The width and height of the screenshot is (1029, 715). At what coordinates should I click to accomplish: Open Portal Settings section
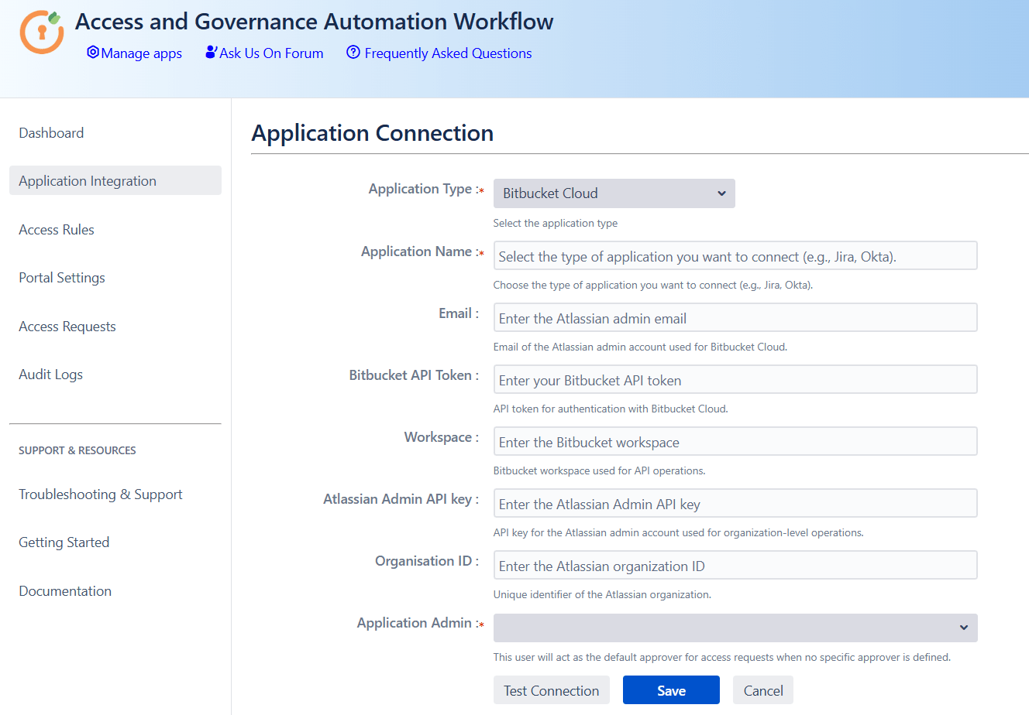[62, 278]
